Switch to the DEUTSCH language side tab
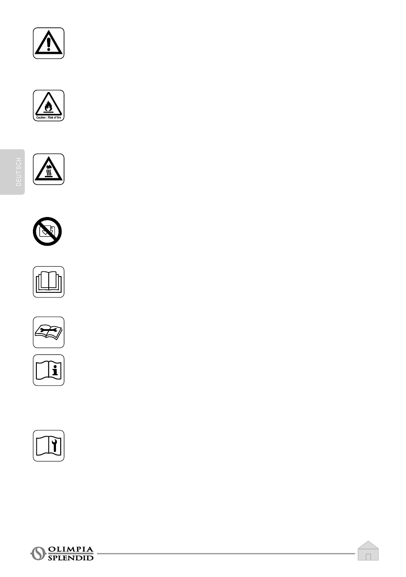The height and width of the screenshot is (577, 406). pos(12,172)
